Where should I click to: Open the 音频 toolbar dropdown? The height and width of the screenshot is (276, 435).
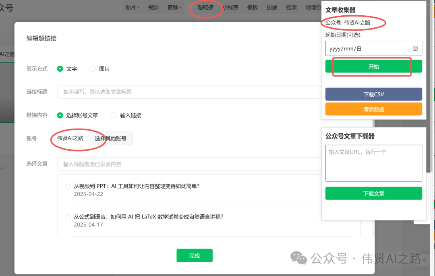[x=174, y=7]
